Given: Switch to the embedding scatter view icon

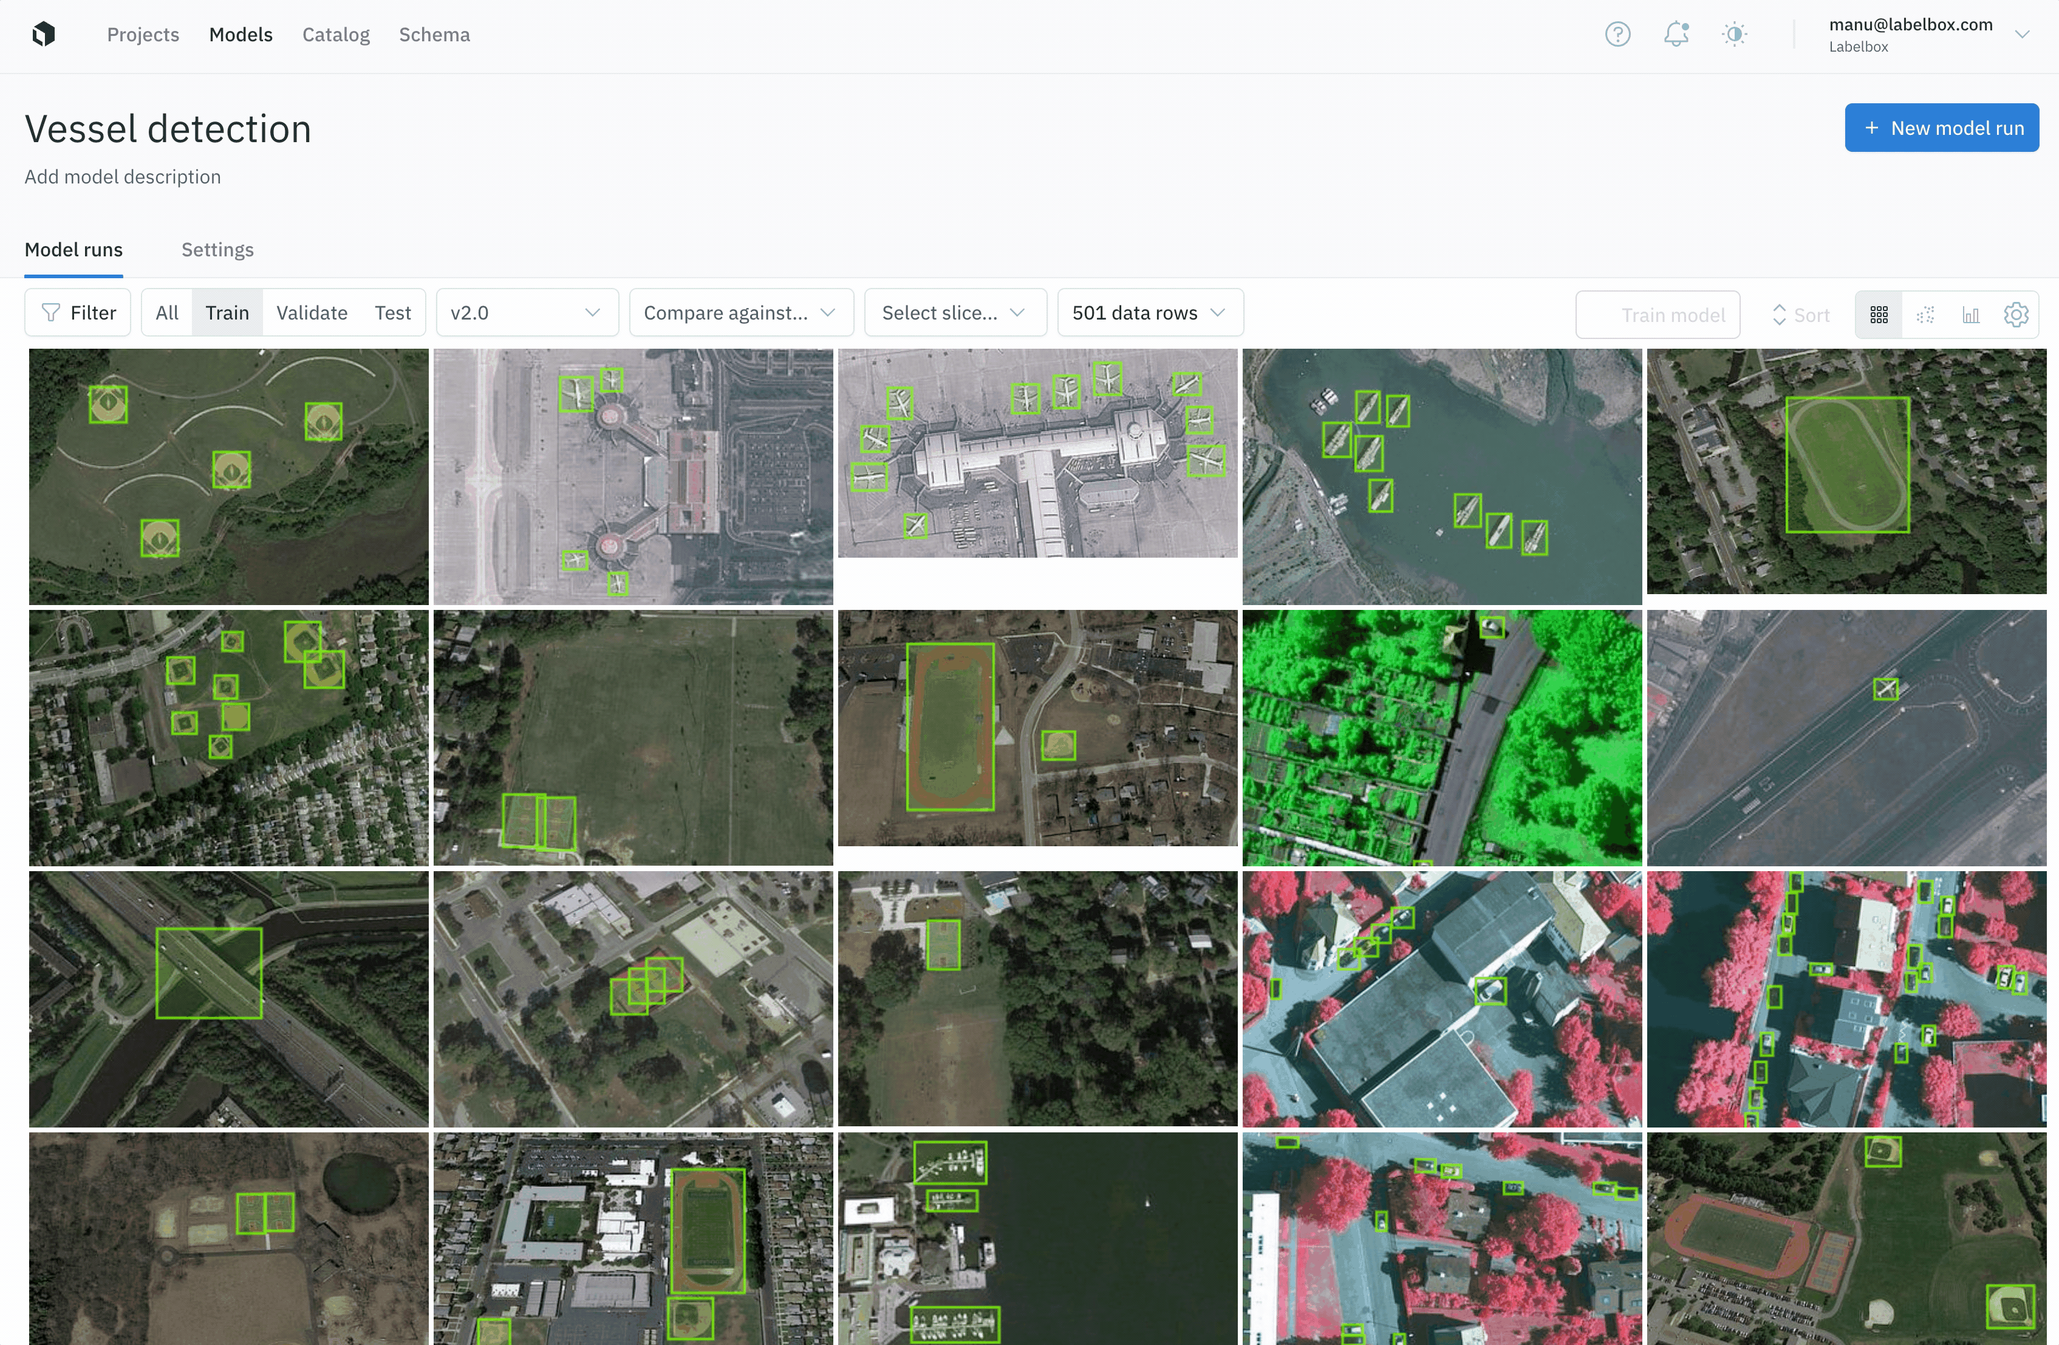Looking at the screenshot, I should (x=1925, y=314).
